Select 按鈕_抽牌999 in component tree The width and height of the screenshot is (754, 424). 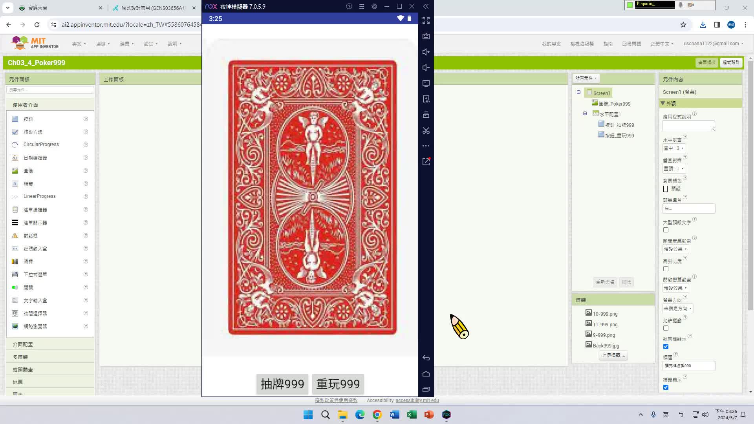click(x=619, y=125)
